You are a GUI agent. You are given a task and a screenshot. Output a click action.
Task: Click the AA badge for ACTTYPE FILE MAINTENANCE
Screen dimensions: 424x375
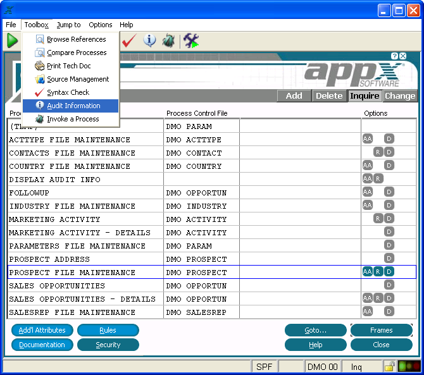(368, 139)
